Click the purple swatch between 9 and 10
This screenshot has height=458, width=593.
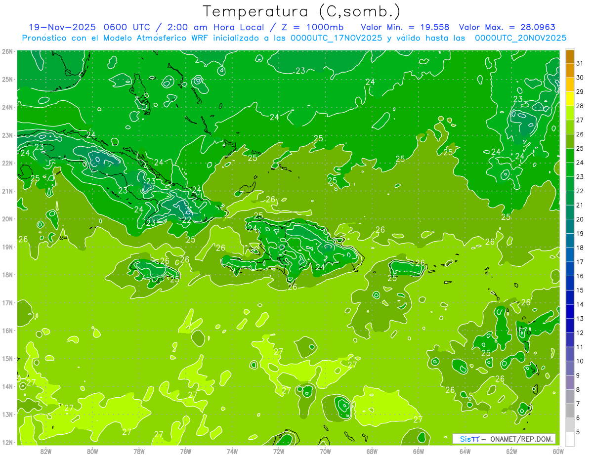(x=570, y=368)
